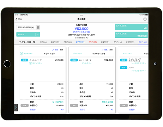Check the battery status indicator
163x127 pixels.
coord(146,15)
